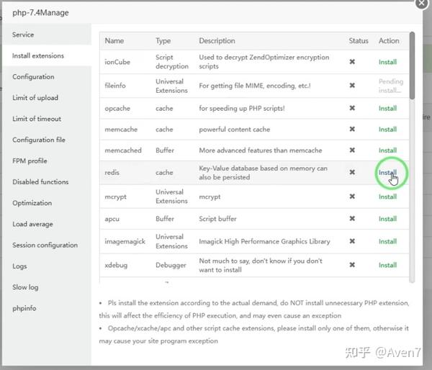432x370 pixels.
Task: Install the ionCube extension
Action: click(387, 62)
